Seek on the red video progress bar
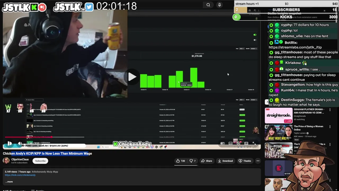The height and width of the screenshot is (191, 339). pyautogui.click(x=44, y=137)
